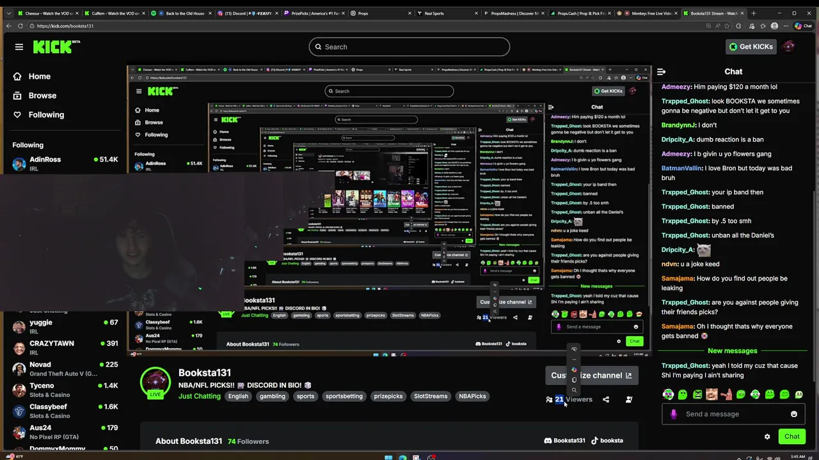
Task: Open Tyceno channel in the sidebar
Action: pos(65,390)
